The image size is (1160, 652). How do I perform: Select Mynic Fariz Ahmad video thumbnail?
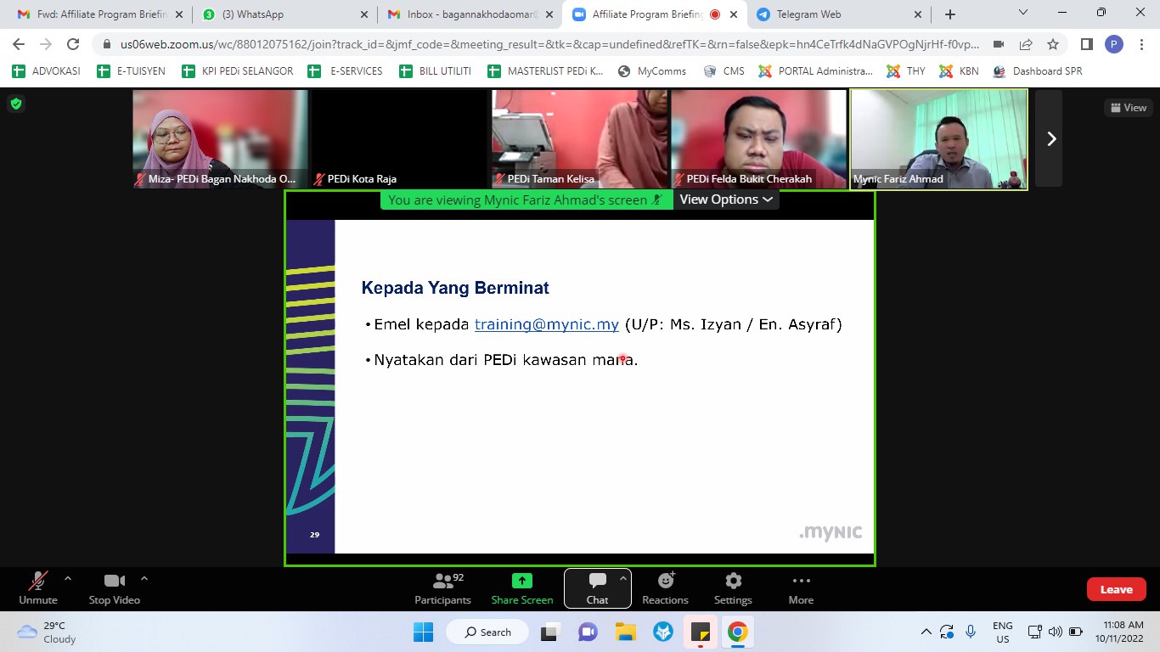[938, 138]
